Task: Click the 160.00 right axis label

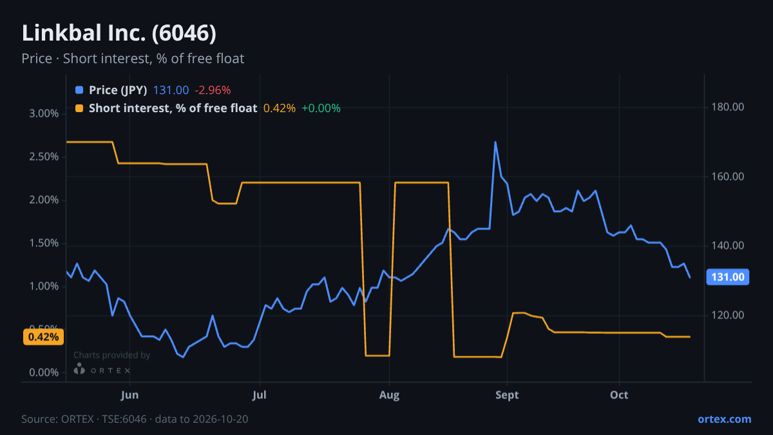Action: [x=729, y=177]
